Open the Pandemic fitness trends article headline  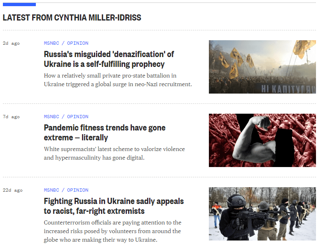(x=105, y=133)
